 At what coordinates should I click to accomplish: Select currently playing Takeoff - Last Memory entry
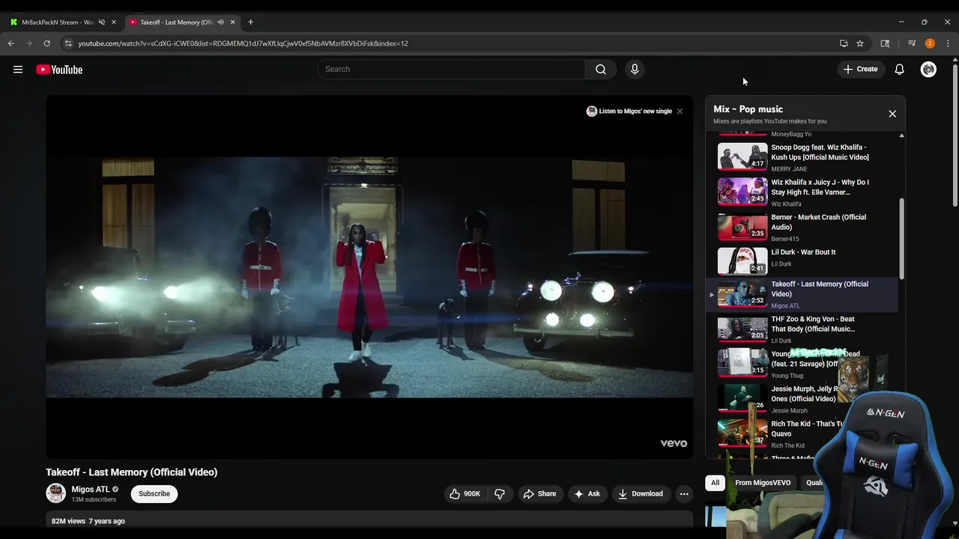pyautogui.click(x=802, y=294)
